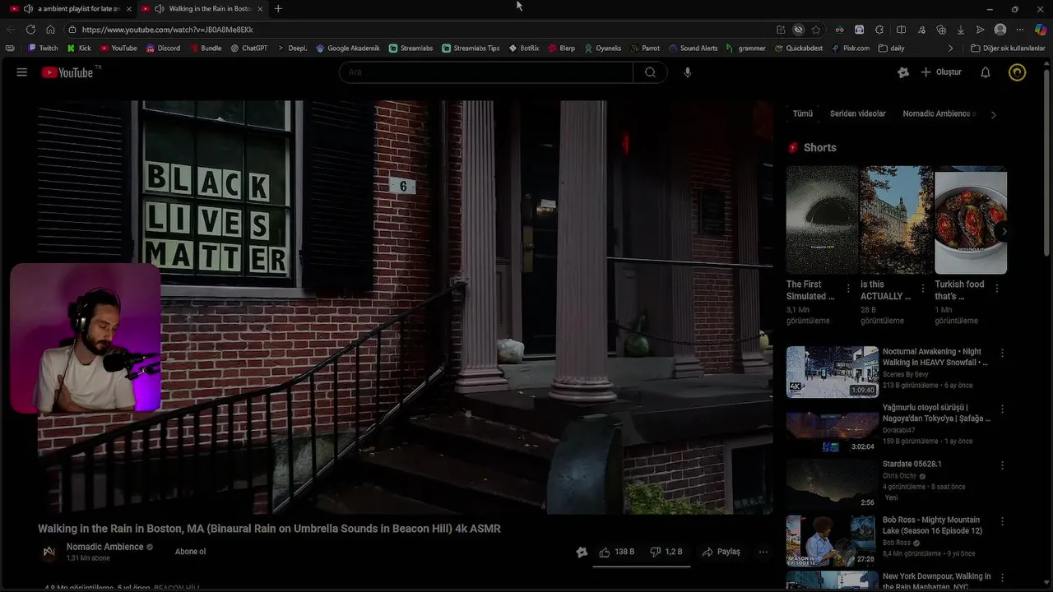Viewport: 1053px width, 592px height.
Task: Open the YouTube hamburger guide menu
Action: (22, 72)
